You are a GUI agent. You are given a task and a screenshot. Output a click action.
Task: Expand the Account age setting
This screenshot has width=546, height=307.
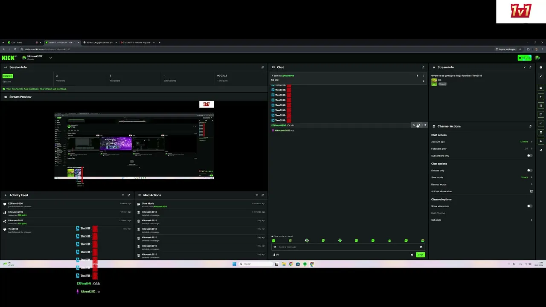point(531,142)
